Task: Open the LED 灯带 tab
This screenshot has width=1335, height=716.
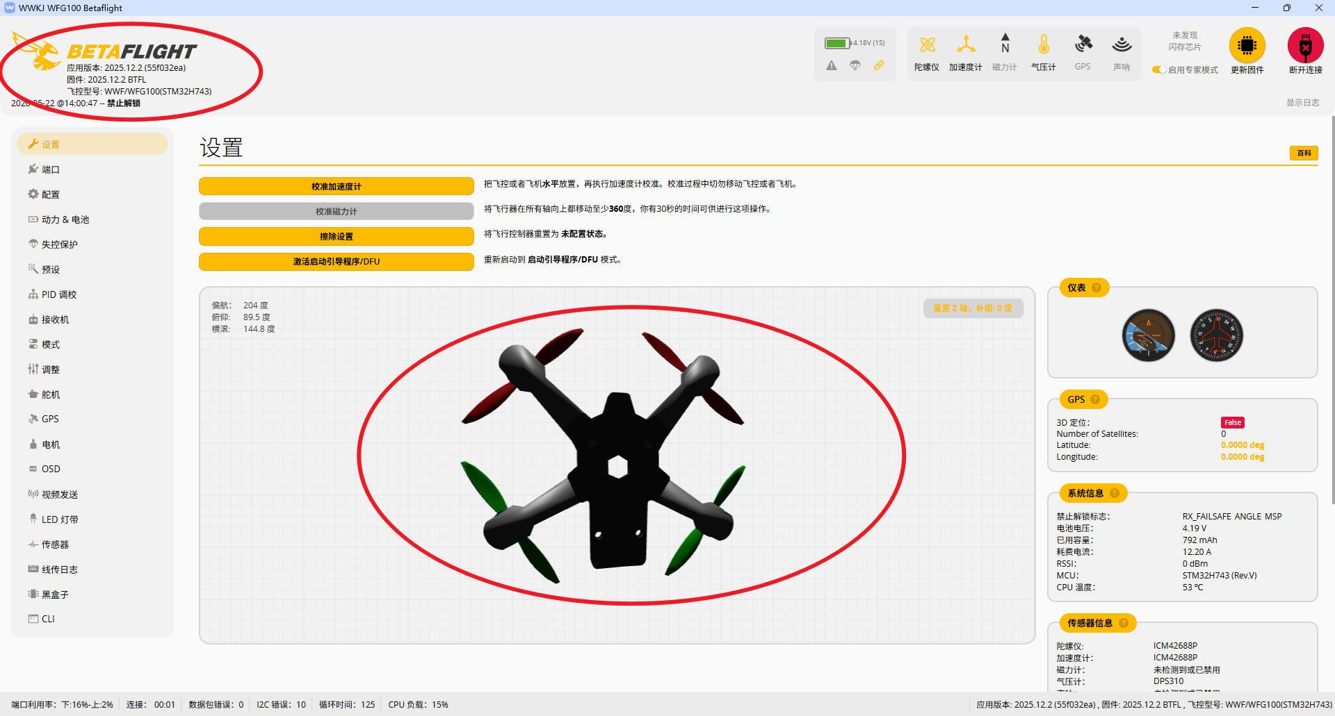Action: pos(92,519)
